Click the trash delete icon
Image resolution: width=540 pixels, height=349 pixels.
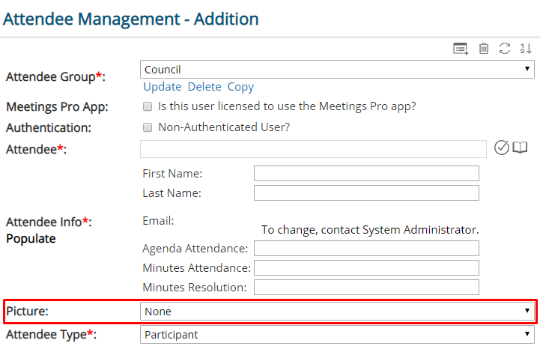pos(484,48)
